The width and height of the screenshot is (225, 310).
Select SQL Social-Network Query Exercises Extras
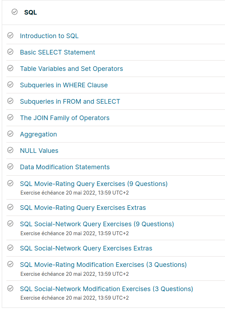pos(86,248)
